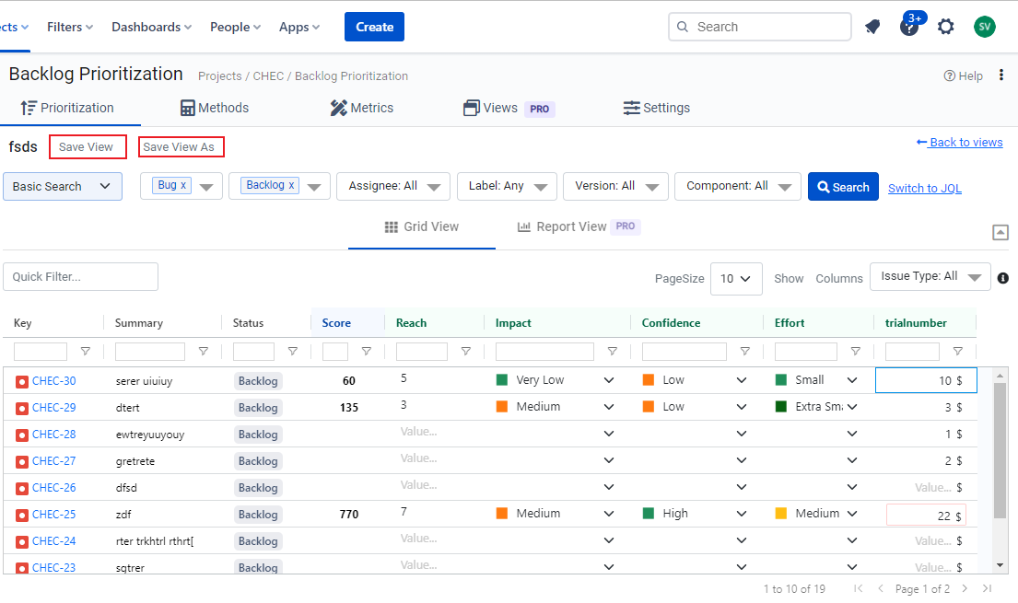Expand the PageSize dropdown
The image size is (1018, 603).
(736, 278)
